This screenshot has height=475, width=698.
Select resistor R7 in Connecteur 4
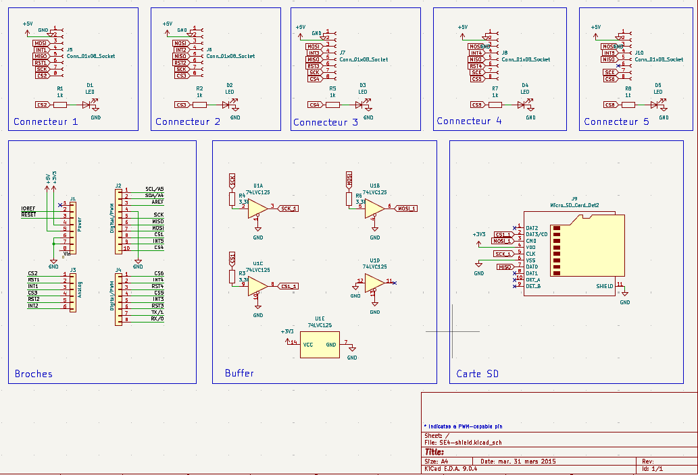(495, 105)
